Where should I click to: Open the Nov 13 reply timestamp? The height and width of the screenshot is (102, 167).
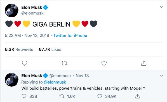[x=82, y=76]
